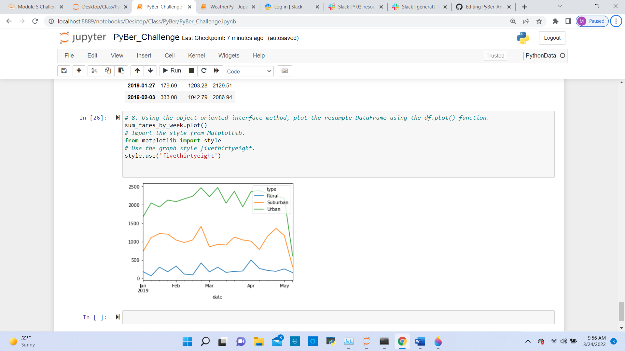Open the Insert menu
625x351 pixels.
click(x=144, y=56)
